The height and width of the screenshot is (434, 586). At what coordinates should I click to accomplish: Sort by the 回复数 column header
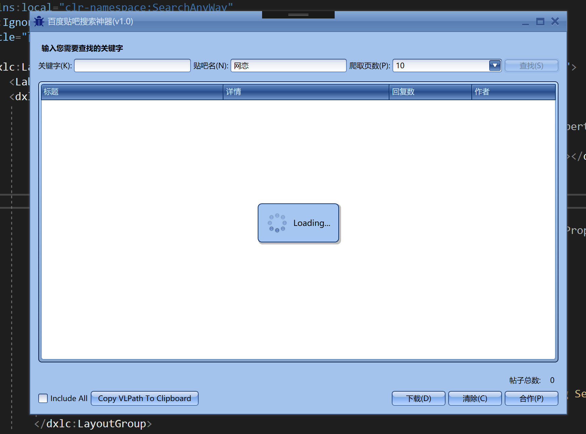coord(430,92)
